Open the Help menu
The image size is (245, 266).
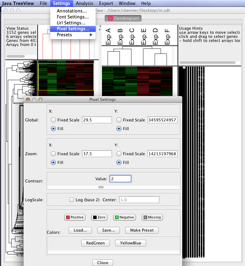coord(146,3)
